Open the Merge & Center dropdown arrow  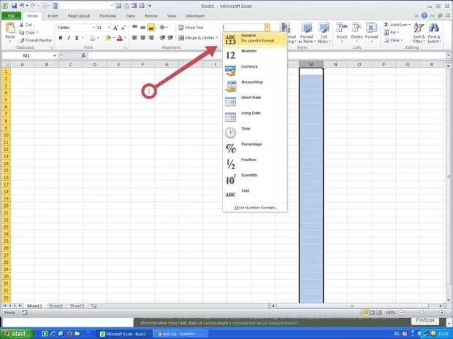(x=218, y=38)
